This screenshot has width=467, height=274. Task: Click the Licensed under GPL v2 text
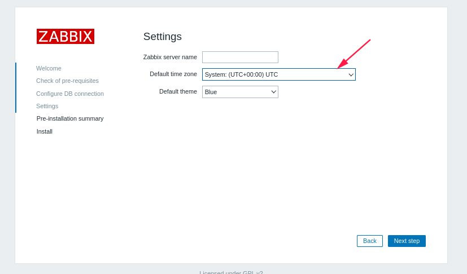point(231,272)
